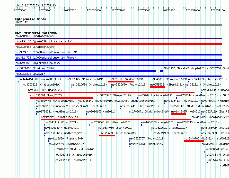Click nsv3557222 (Chaisson2019) label
Viewport: 229px width, 178px height.
(41, 85)
